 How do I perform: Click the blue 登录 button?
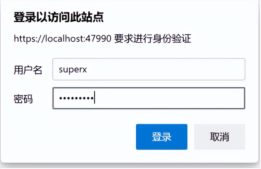point(162,137)
